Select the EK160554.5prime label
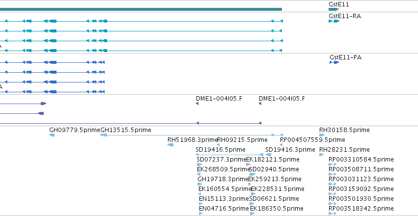Viewport: 418px width, 216px height. tap(225, 189)
